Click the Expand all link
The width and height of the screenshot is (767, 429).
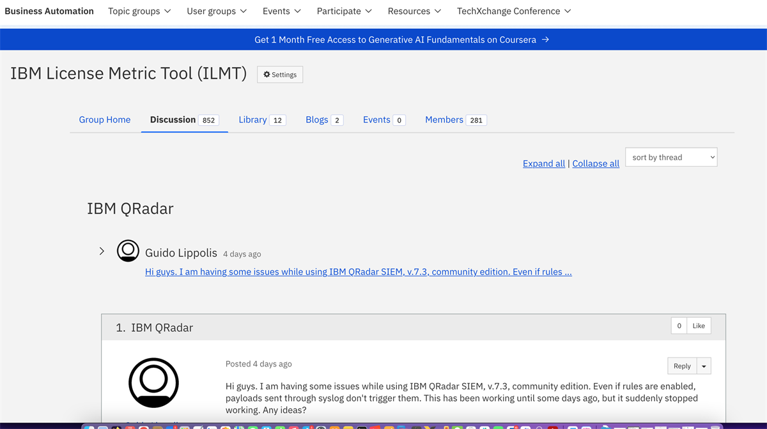point(543,163)
